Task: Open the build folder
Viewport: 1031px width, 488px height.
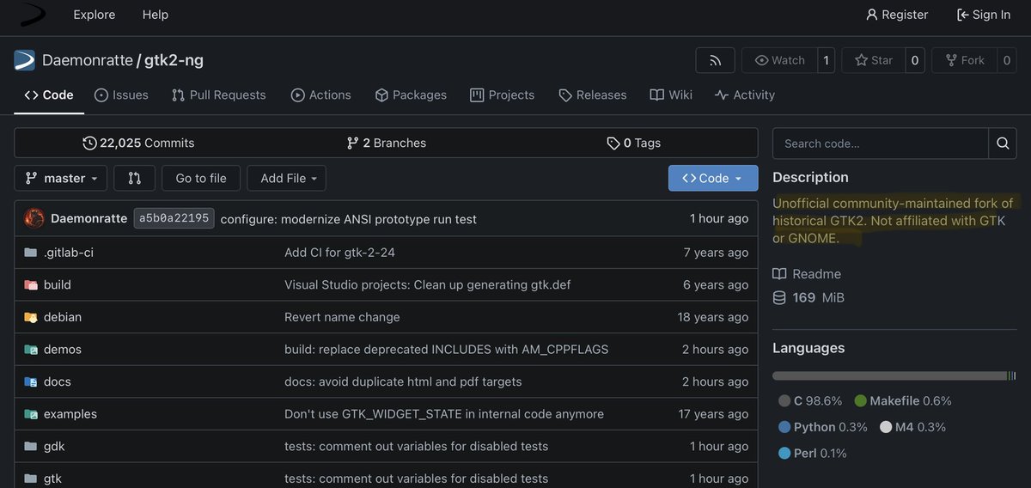Action: [58, 284]
